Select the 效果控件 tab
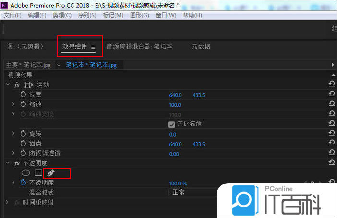 point(74,46)
